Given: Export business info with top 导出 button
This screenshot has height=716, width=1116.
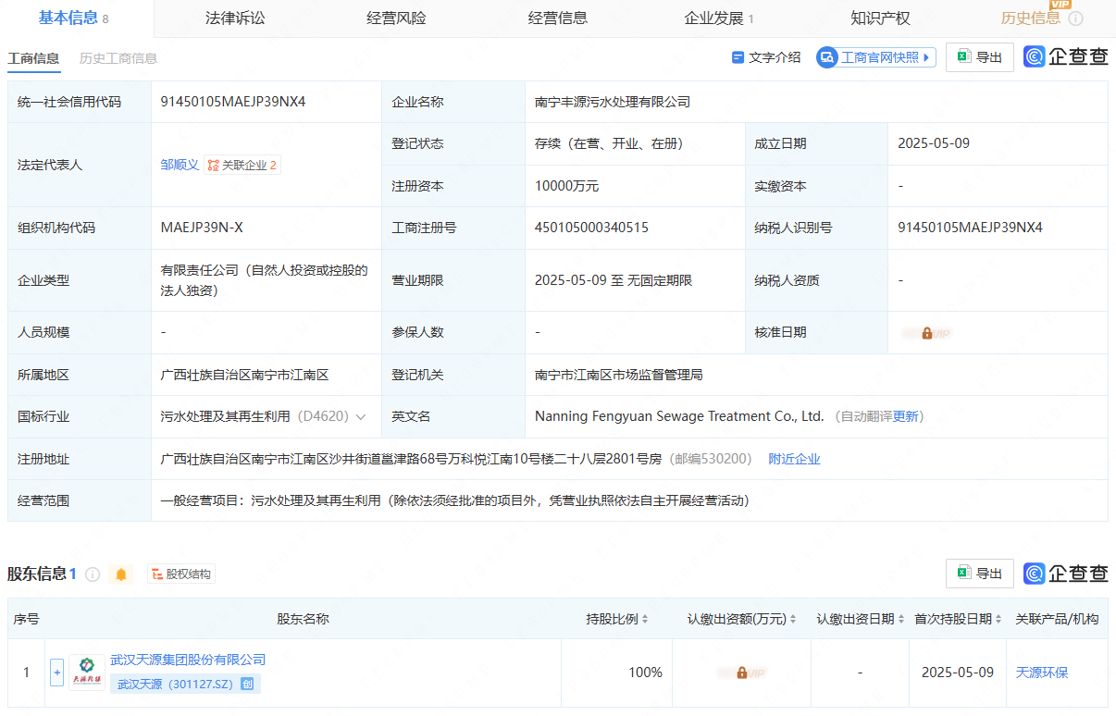Looking at the screenshot, I should click(x=980, y=57).
